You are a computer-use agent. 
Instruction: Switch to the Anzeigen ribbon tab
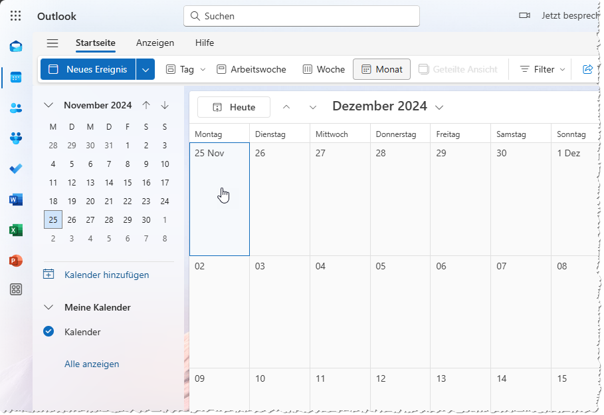[155, 43]
